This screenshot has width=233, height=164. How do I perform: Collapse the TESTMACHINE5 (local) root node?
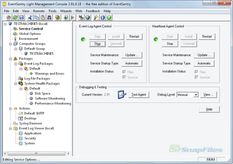pos(5,24)
